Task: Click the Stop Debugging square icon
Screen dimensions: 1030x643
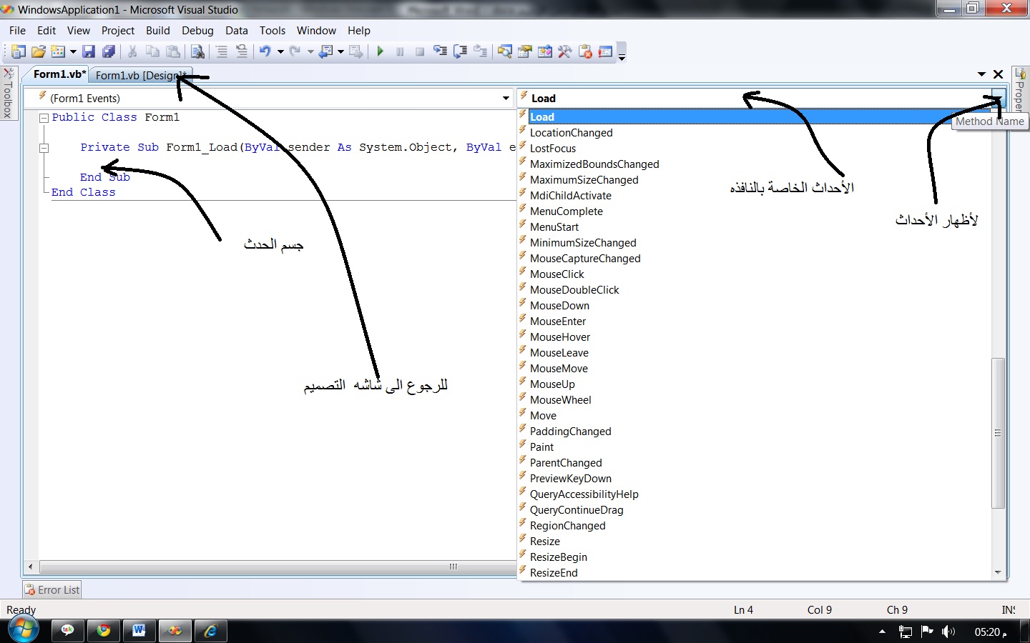Action: click(420, 51)
